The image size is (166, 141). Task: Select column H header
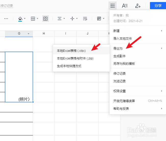(44, 34)
